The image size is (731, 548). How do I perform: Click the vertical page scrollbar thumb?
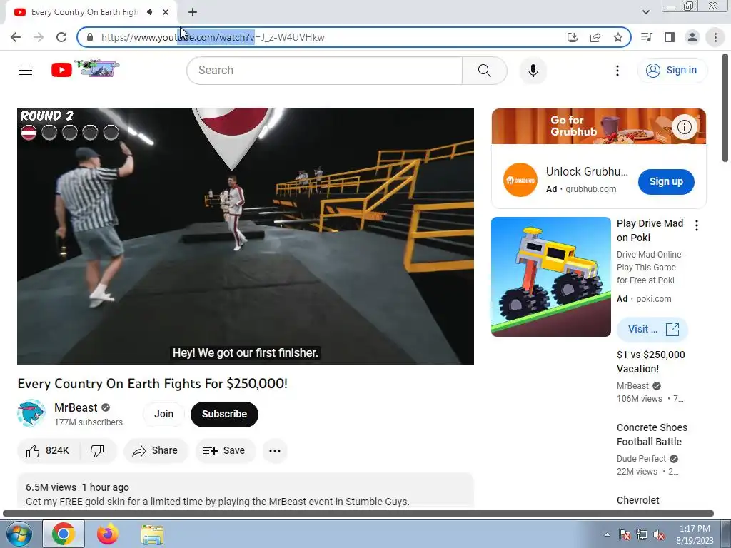[x=725, y=108]
